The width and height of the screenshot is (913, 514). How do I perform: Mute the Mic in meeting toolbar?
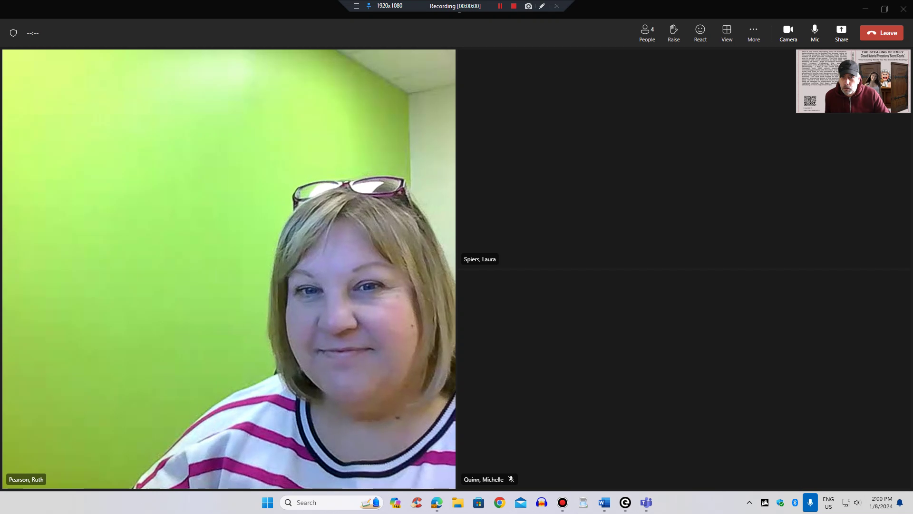pyautogui.click(x=815, y=33)
